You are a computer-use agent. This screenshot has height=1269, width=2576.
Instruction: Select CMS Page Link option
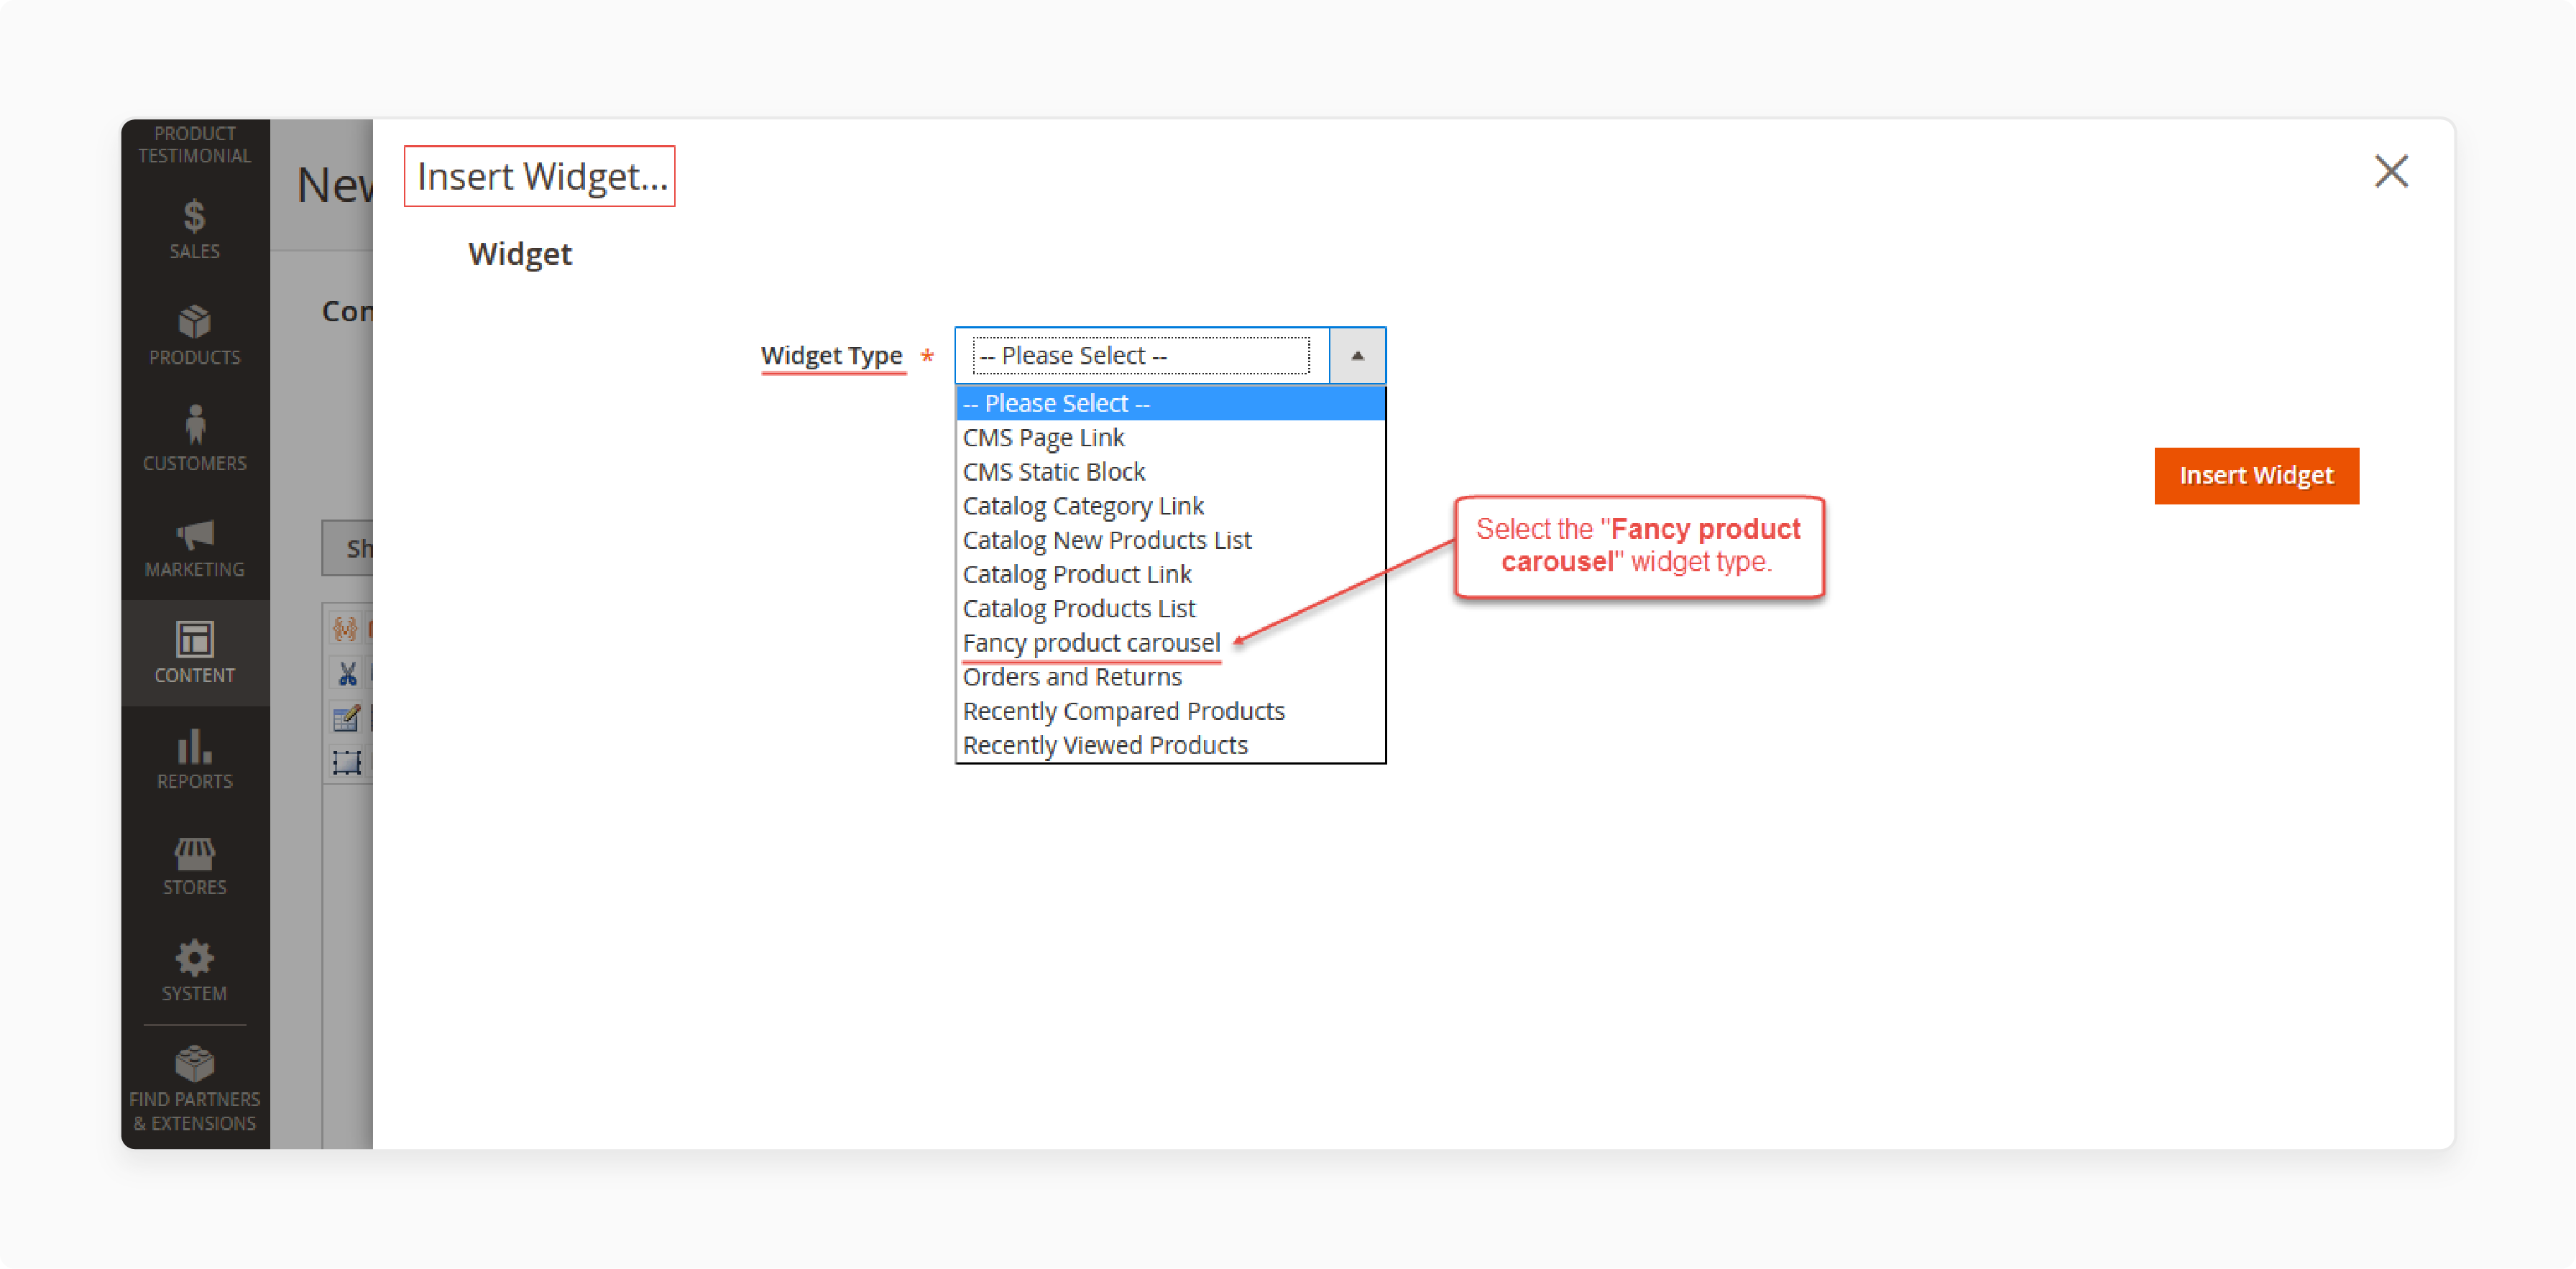[x=1170, y=437]
